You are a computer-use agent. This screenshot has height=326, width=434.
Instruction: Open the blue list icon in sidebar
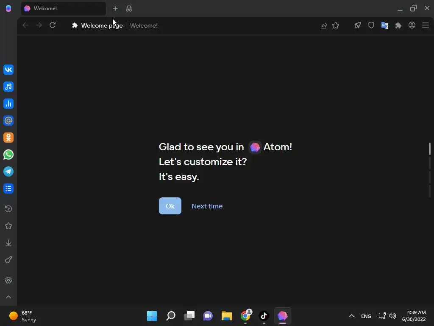tap(8, 188)
